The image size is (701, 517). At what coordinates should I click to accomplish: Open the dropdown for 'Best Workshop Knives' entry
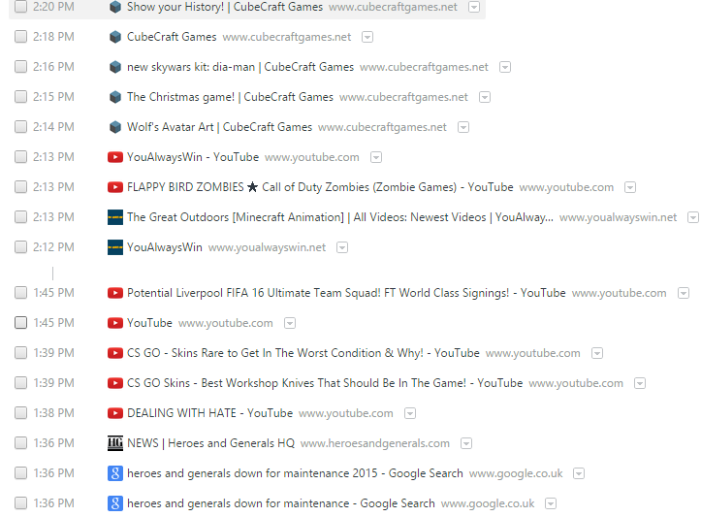pyautogui.click(x=640, y=383)
